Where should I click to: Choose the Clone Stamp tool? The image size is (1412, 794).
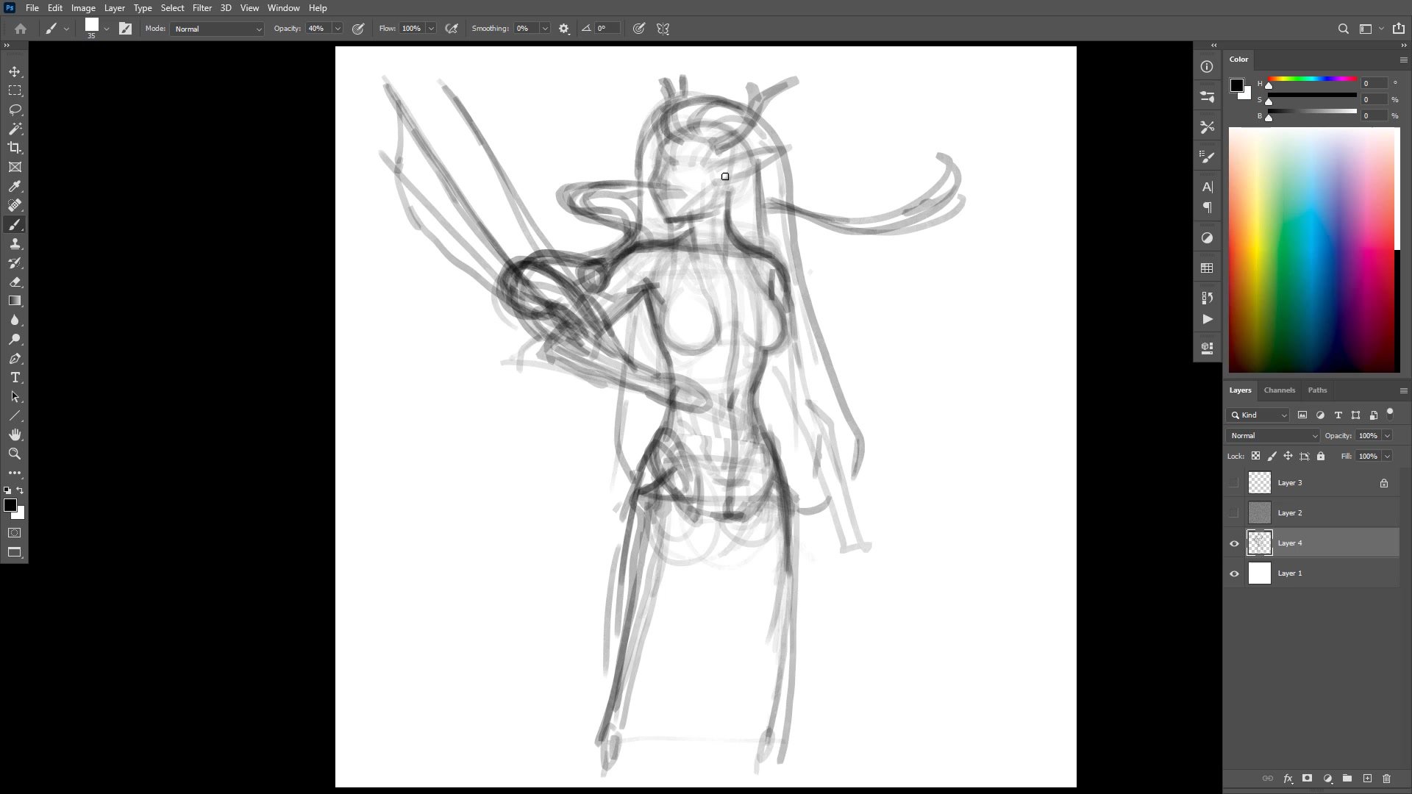[15, 244]
